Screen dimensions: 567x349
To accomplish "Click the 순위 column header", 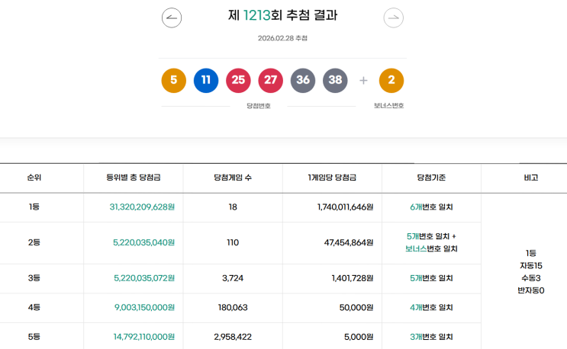I will pyautogui.click(x=34, y=178).
